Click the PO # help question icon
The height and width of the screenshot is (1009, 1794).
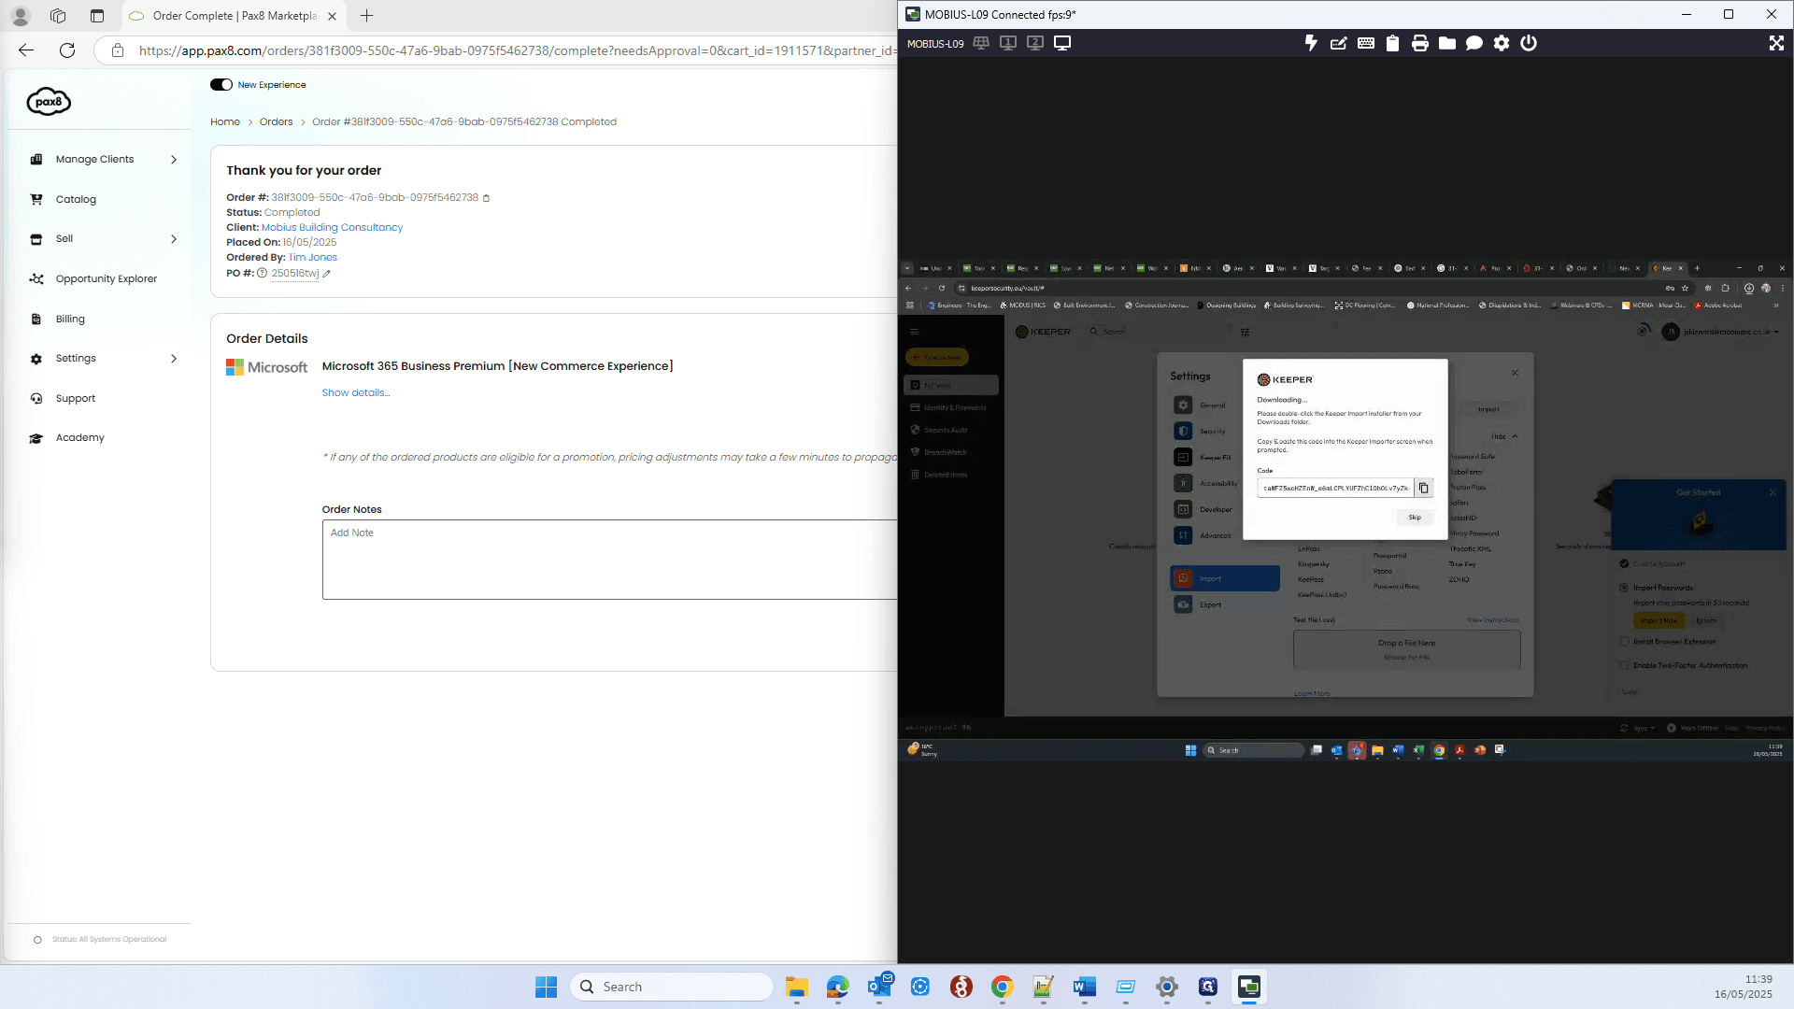[263, 274]
